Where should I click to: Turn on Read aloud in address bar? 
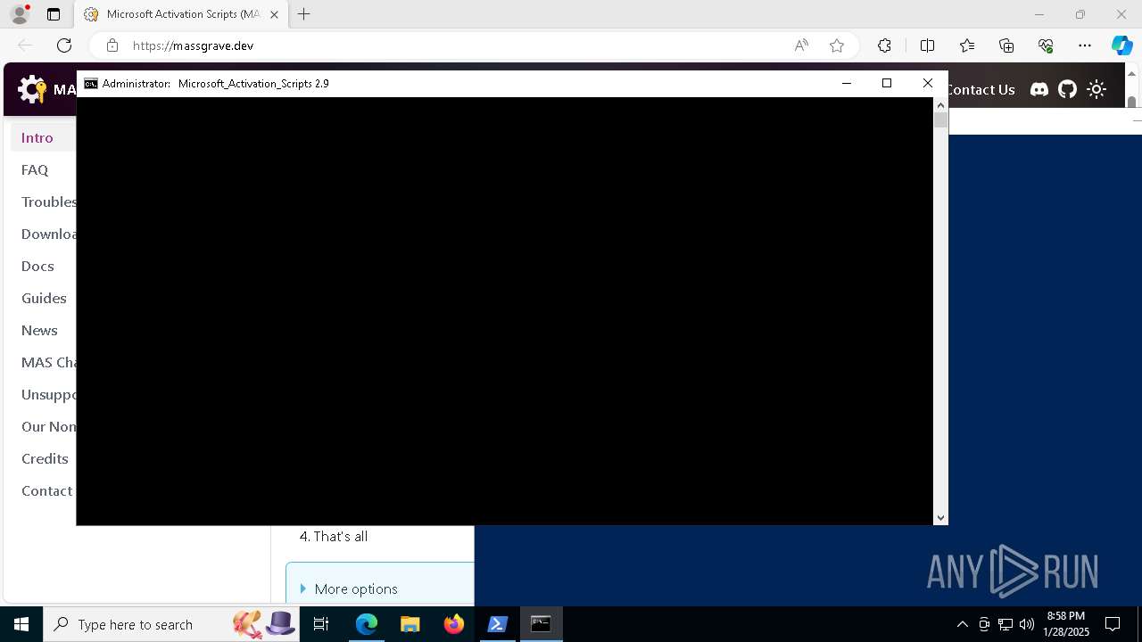[801, 45]
